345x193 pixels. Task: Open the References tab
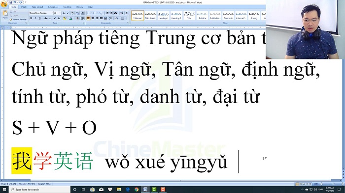point(53,7)
